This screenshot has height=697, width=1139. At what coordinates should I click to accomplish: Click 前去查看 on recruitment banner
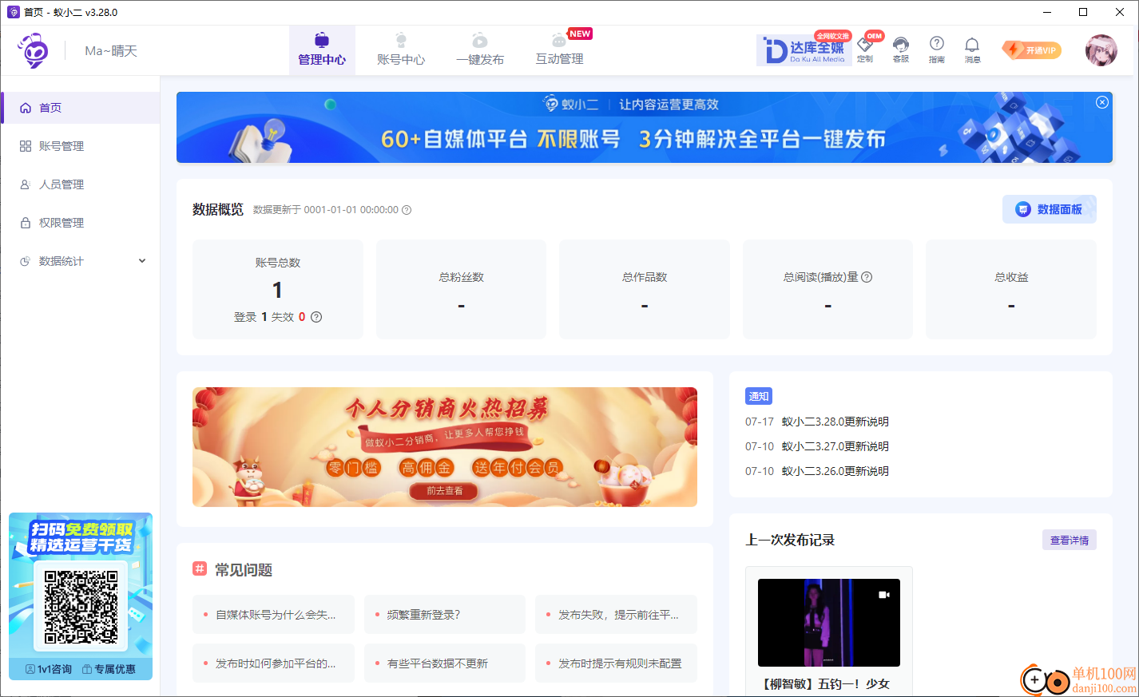coord(445,491)
